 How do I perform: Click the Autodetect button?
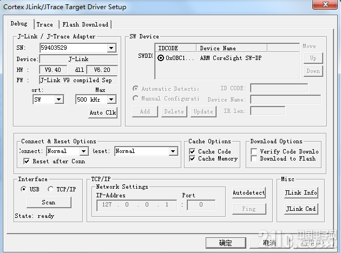pos(249,192)
